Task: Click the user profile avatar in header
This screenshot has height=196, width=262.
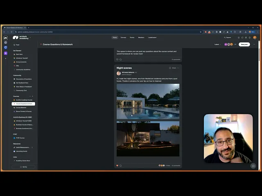Action: point(255,38)
